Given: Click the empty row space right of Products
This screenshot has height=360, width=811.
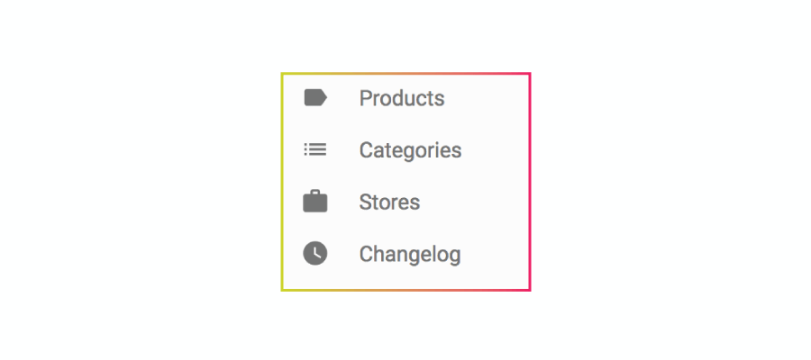Looking at the screenshot, I should [487, 98].
